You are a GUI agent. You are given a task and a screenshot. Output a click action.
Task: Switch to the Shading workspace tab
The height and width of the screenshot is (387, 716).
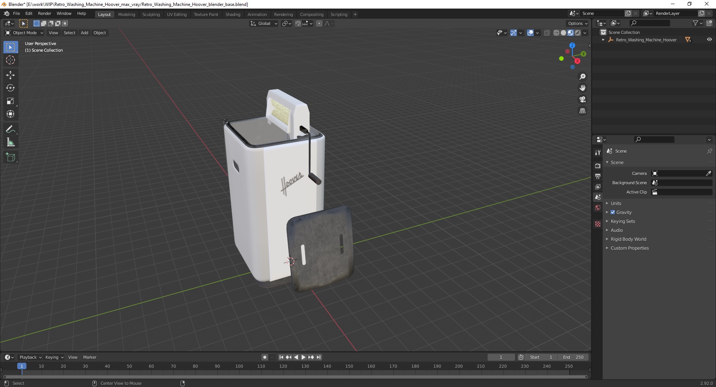pos(233,15)
